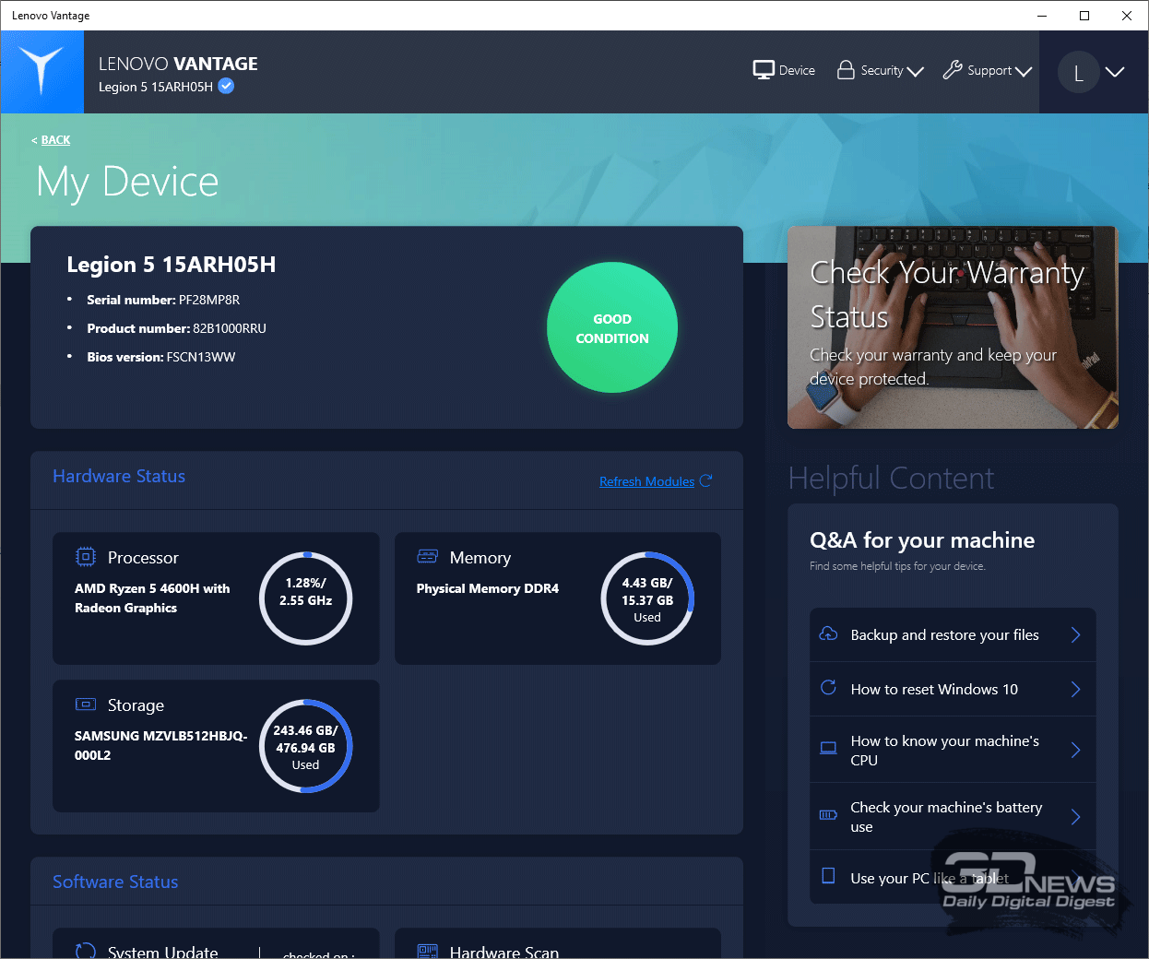Open the Check Your Warranty Status card
The image size is (1149, 959).
click(x=953, y=327)
